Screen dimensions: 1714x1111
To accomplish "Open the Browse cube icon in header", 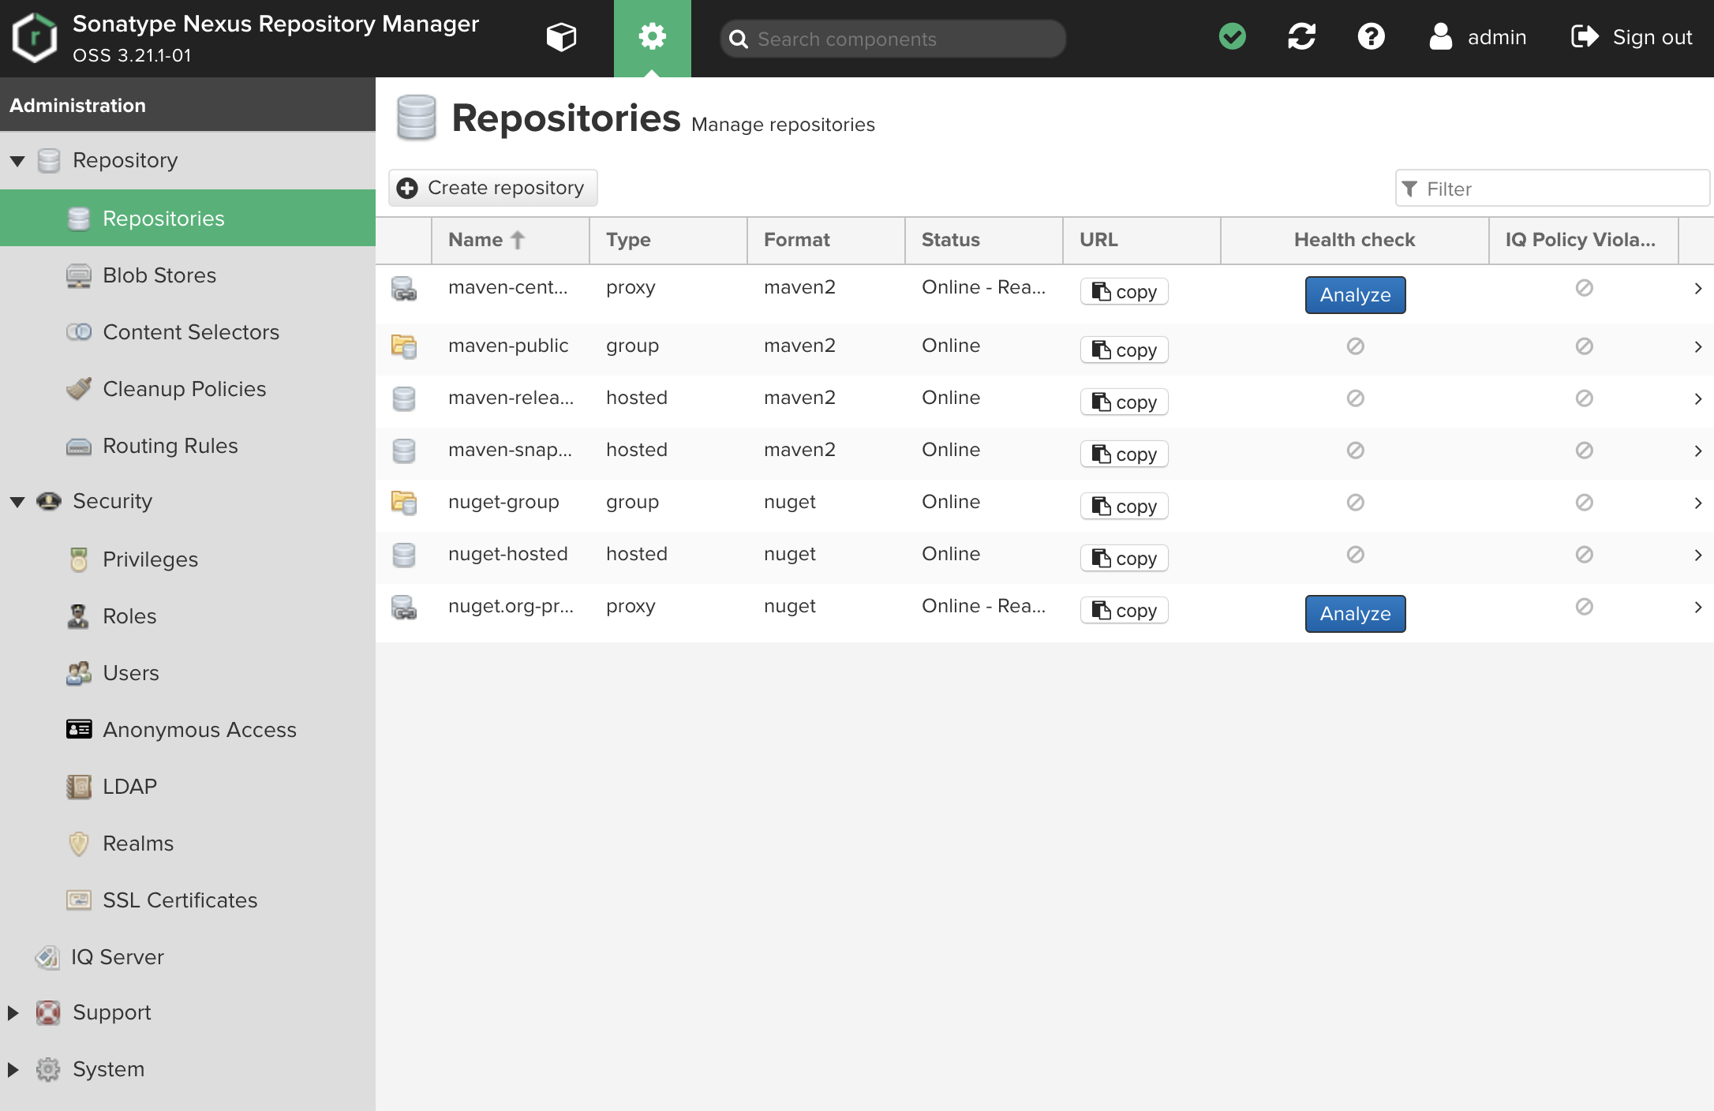I will click(x=561, y=37).
